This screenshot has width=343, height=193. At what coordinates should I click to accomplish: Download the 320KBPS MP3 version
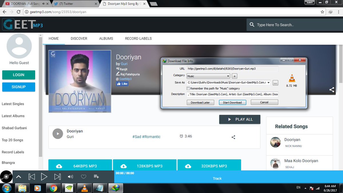[x=209, y=166]
